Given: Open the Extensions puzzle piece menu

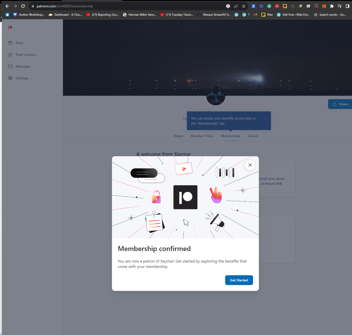Looking at the screenshot, I should pos(332,6).
